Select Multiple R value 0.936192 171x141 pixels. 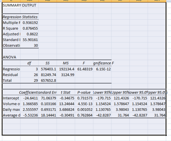tap(29, 23)
